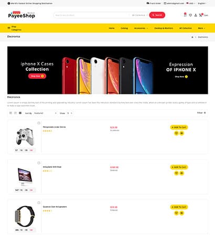The height and width of the screenshot is (236, 215).
Task: Check the compare box on game controller
Action: click(39, 123)
